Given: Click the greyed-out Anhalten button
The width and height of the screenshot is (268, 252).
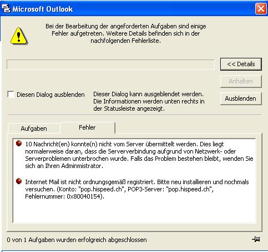Looking at the screenshot, I should click(x=241, y=81).
